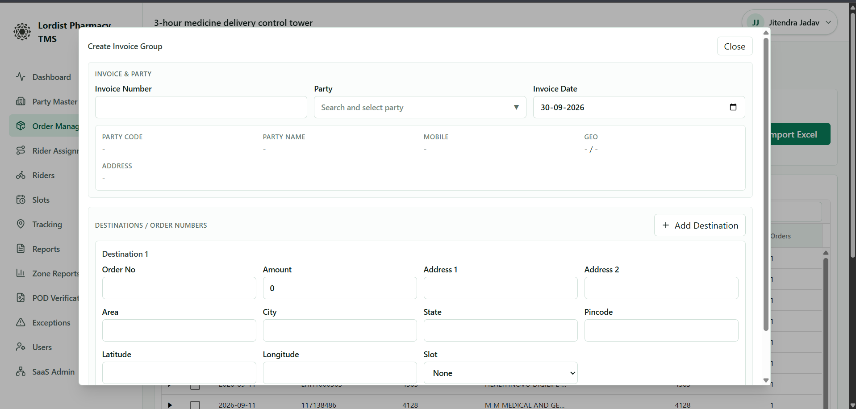Open Exceptions in the sidebar menu
The image size is (856, 409).
[x=51, y=323]
